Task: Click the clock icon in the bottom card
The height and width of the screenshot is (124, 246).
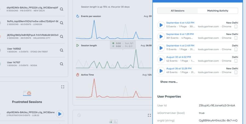Action: tap(79, 115)
